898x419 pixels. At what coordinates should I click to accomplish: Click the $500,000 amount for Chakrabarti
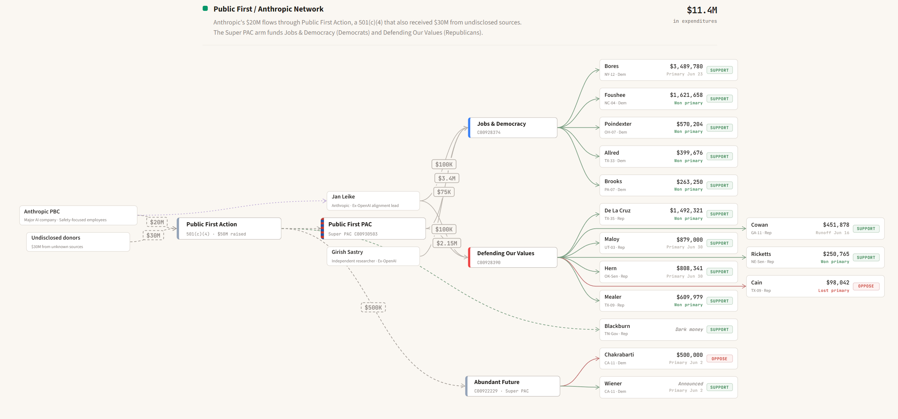[689, 355]
